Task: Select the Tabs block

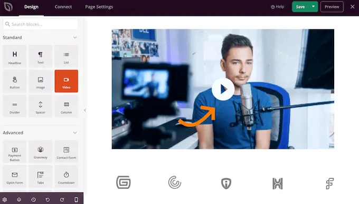Action: [x=41, y=177]
